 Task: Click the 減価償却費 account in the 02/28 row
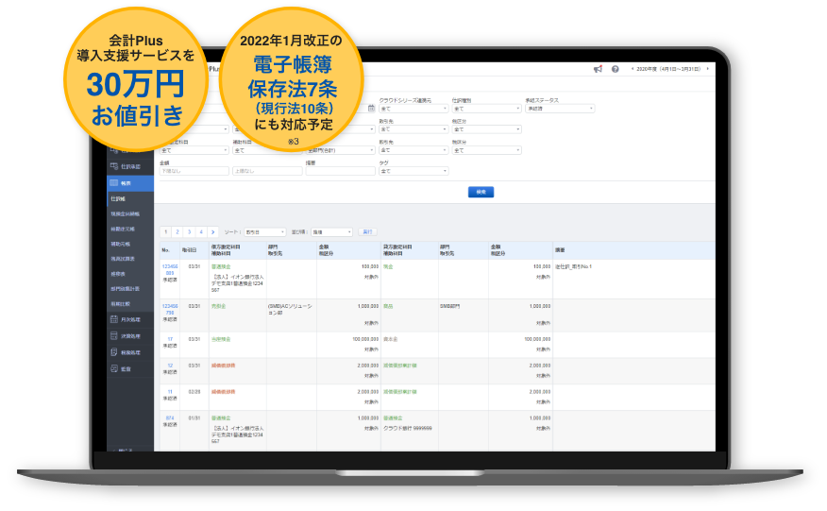point(223,392)
